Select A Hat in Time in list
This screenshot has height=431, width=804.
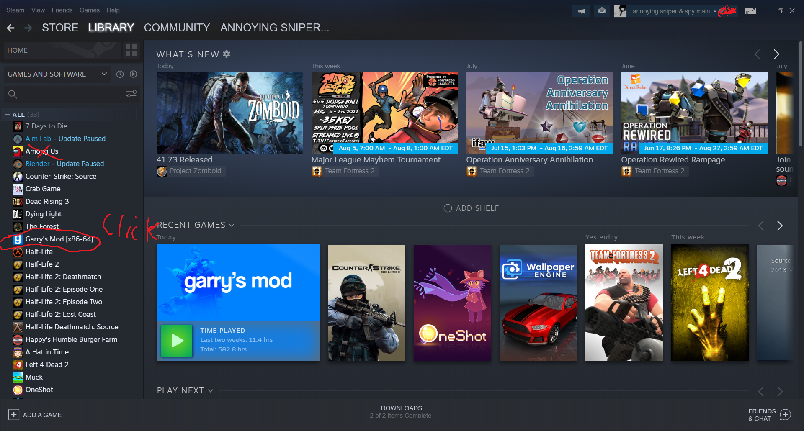[x=47, y=352]
